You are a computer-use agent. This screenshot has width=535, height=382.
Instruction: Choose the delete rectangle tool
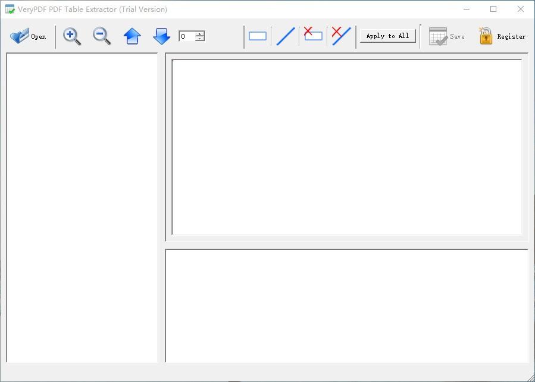312,35
